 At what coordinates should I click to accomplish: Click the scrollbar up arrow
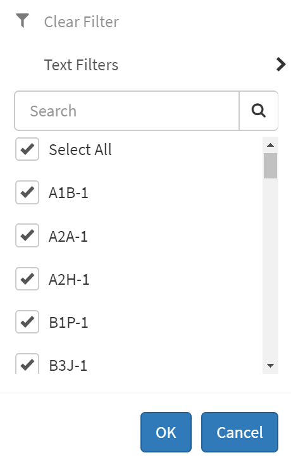click(271, 145)
